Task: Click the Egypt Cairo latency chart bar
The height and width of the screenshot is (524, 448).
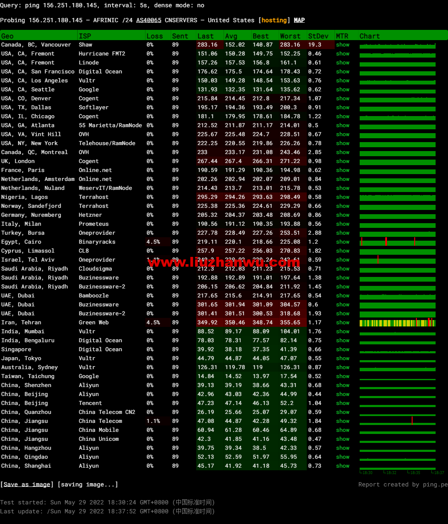Action: (398, 242)
